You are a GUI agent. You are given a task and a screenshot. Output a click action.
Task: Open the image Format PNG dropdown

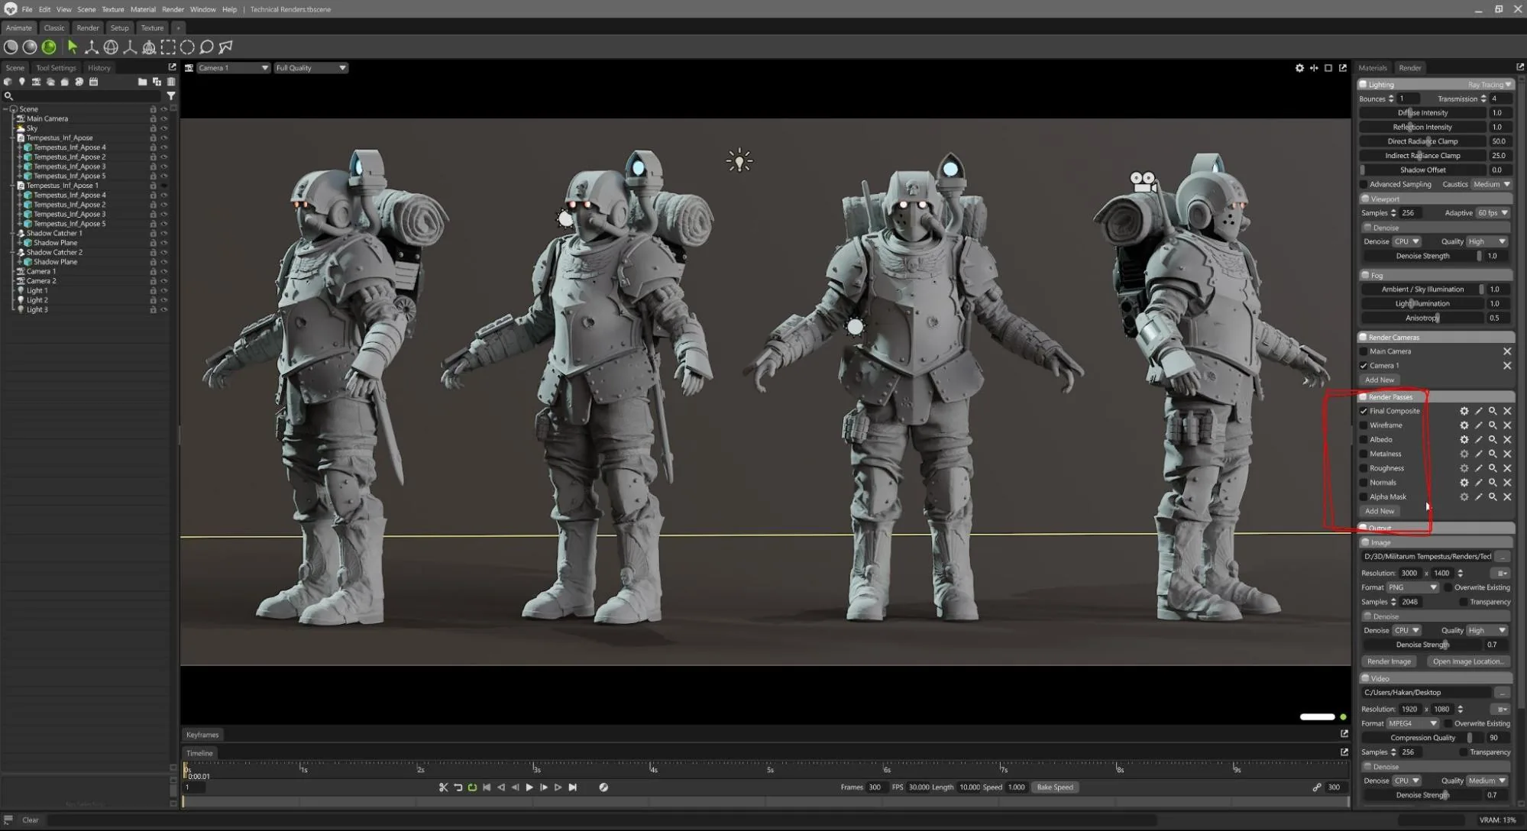coord(1412,587)
